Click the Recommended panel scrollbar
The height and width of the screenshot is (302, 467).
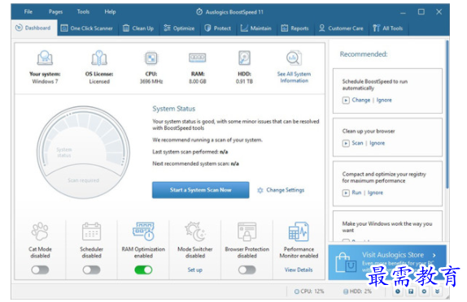pos(447,114)
